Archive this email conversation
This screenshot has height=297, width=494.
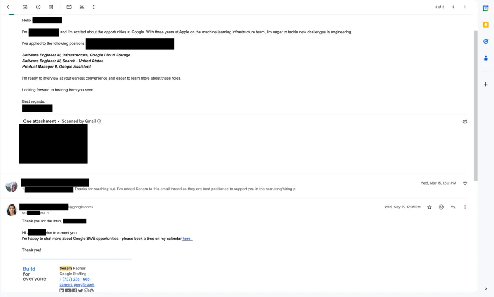point(25,7)
